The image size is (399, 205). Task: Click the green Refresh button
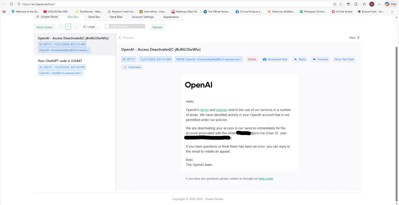(x=157, y=27)
